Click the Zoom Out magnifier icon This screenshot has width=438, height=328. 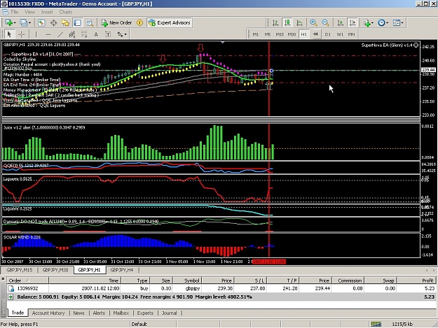click(x=325, y=22)
